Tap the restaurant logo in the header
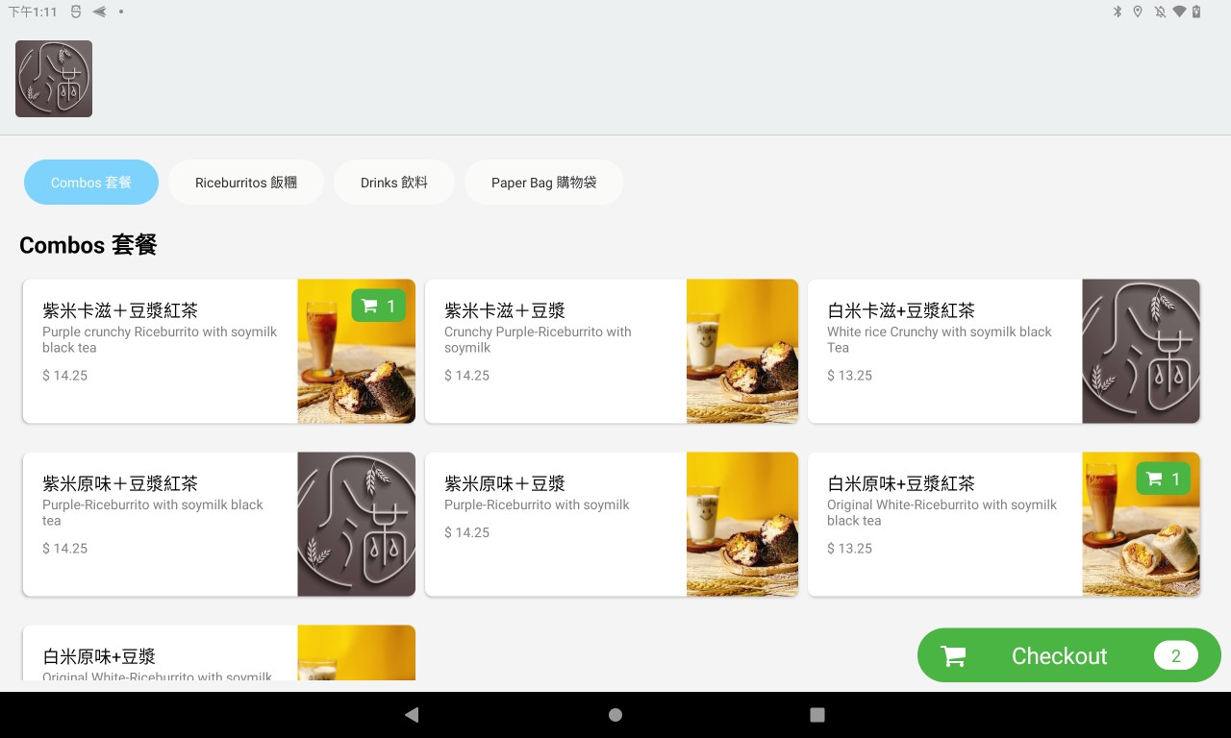The width and height of the screenshot is (1231, 738). coord(54,79)
